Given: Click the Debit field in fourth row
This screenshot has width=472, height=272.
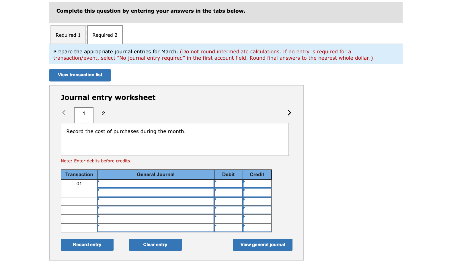Looking at the screenshot, I should [229, 210].
